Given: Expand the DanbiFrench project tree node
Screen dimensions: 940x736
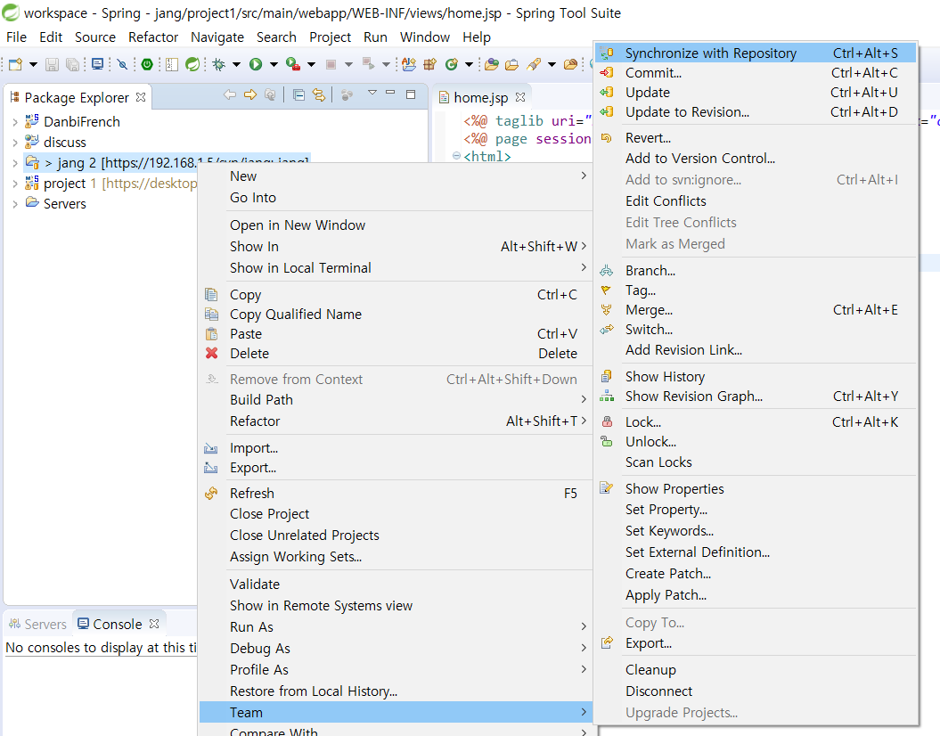Looking at the screenshot, I should [15, 122].
